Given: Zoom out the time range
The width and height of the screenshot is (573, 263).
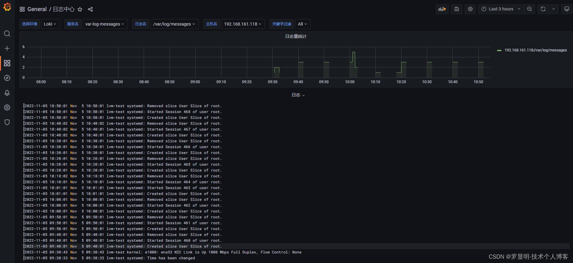Looking at the screenshot, I should (x=530, y=9).
